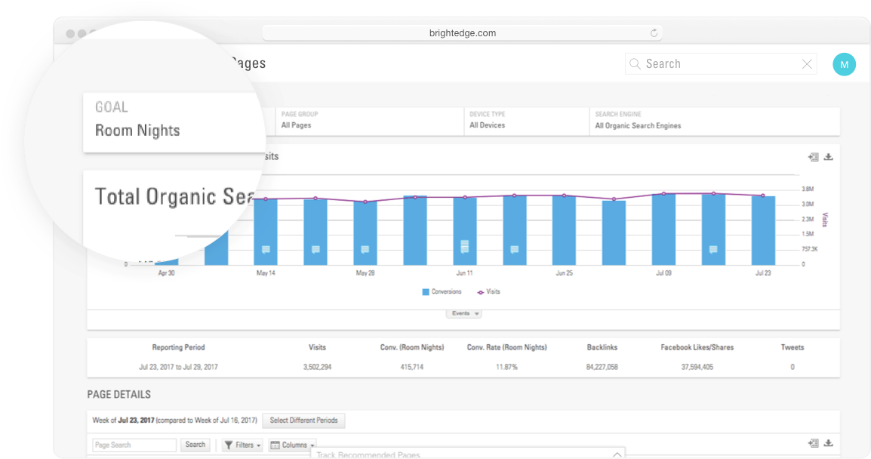871x459 pixels.
Task: Open the event note on the May 14 bar
Action: point(266,249)
